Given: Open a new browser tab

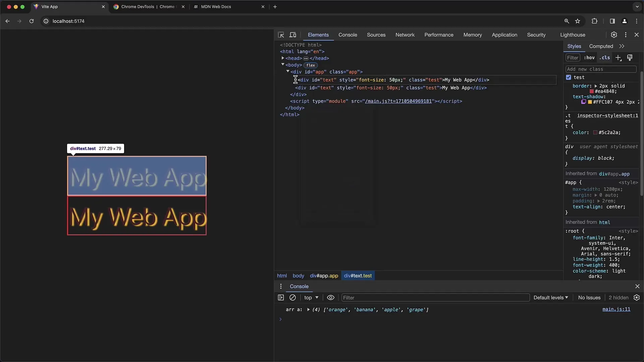Looking at the screenshot, I should pos(275,7).
